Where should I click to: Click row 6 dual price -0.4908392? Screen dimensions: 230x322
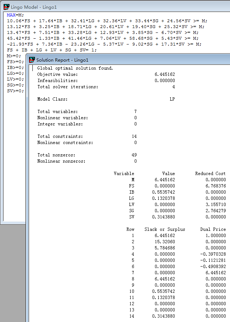coord(213,267)
